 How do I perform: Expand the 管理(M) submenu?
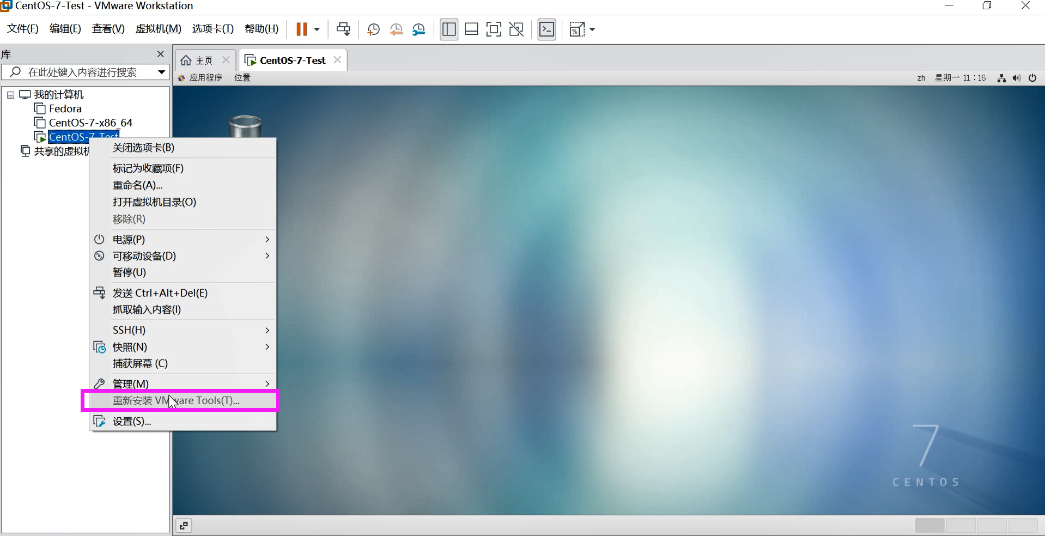pyautogui.click(x=183, y=384)
